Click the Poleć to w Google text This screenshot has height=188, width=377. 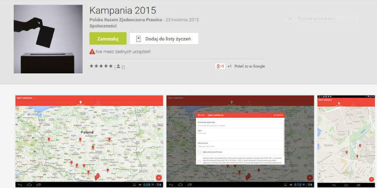click(250, 66)
